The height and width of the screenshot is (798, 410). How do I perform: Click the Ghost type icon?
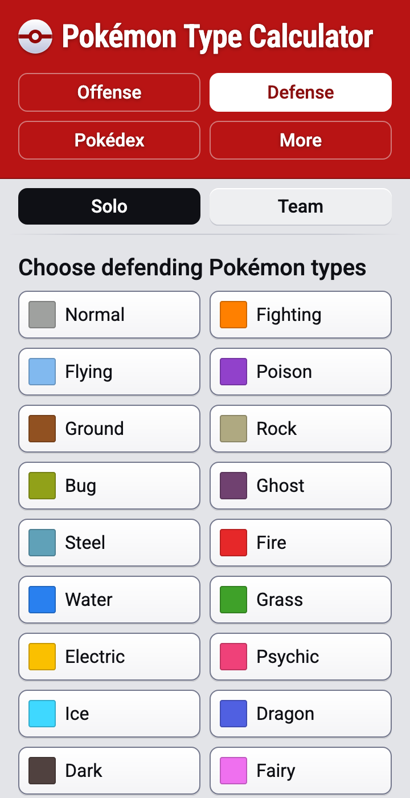233,486
